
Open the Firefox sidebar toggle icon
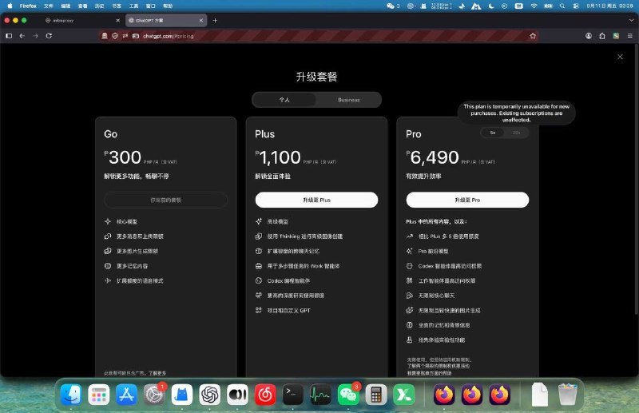click(9, 36)
